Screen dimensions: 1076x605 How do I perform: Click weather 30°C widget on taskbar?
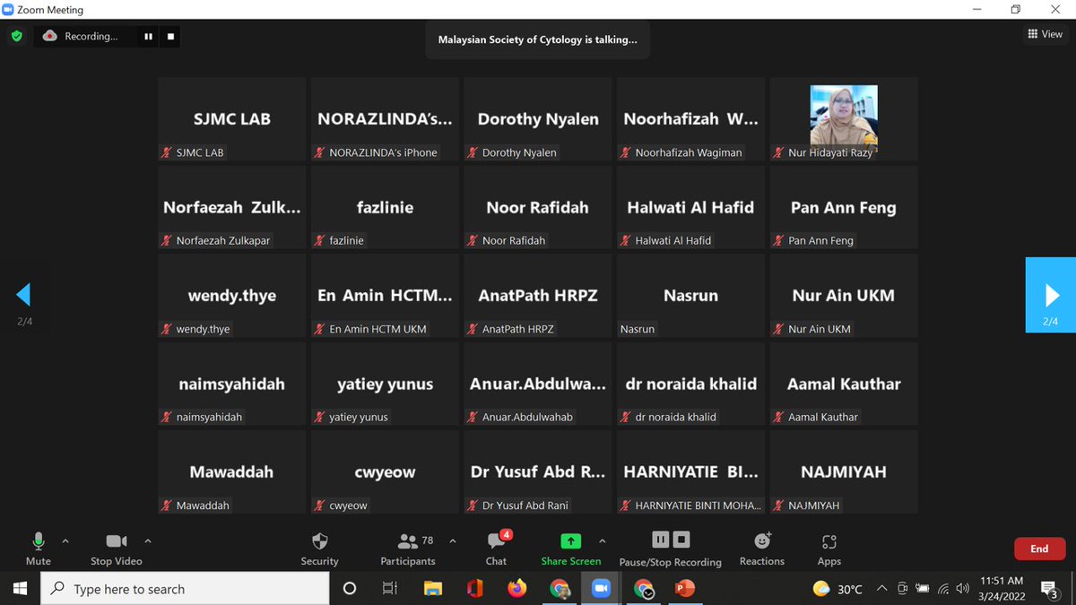[x=837, y=589]
